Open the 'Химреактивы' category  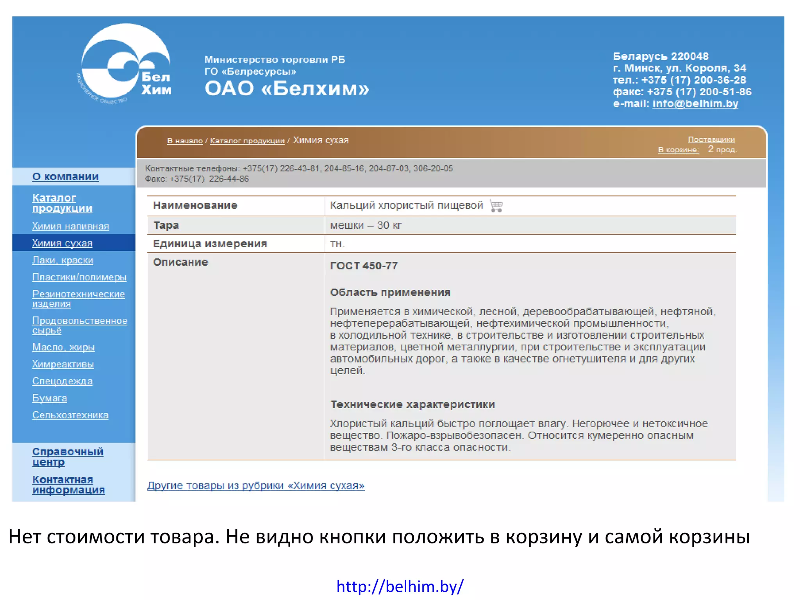coord(63,364)
